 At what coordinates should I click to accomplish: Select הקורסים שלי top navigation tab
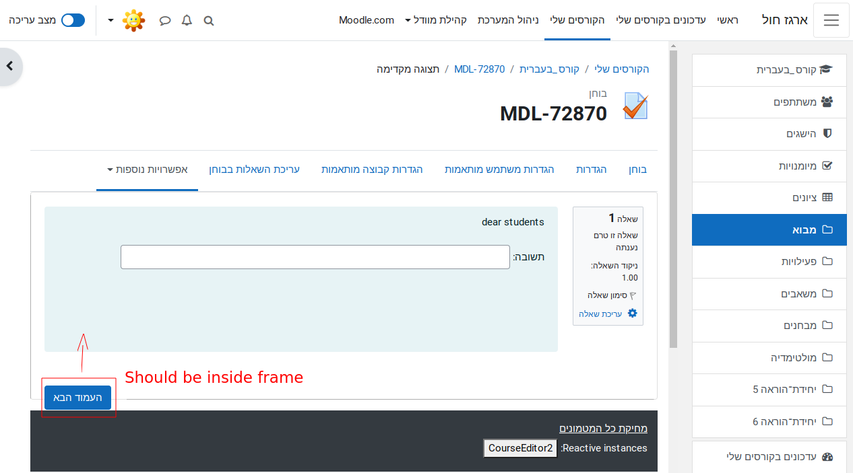tap(577, 20)
